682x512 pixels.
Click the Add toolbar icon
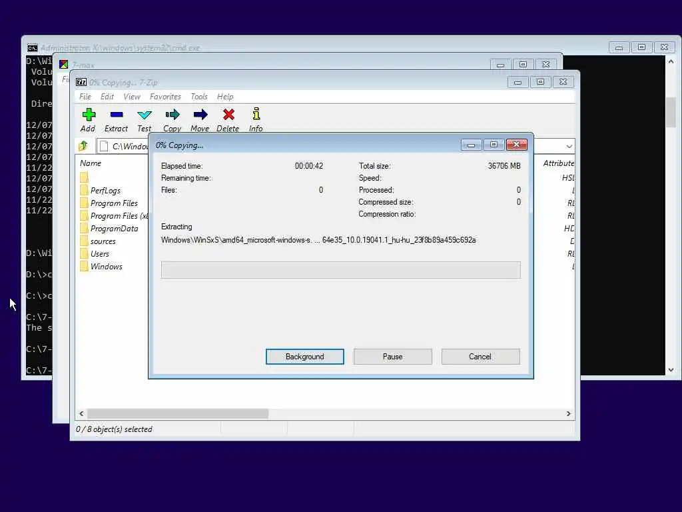point(89,115)
